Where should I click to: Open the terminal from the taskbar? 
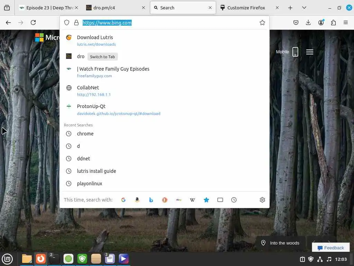[x=55, y=259]
